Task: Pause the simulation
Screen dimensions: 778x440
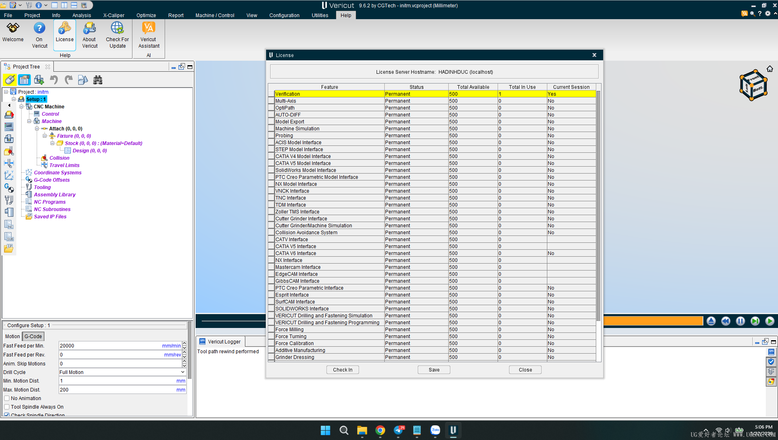Action: point(740,321)
